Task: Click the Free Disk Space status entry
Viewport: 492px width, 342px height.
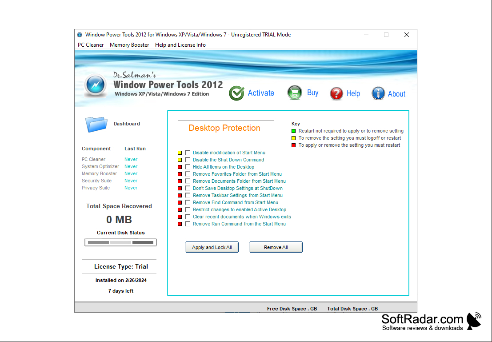Action: click(292, 309)
